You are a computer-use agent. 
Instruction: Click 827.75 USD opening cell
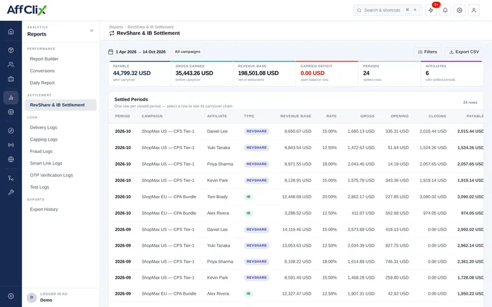pyautogui.click(x=397, y=246)
